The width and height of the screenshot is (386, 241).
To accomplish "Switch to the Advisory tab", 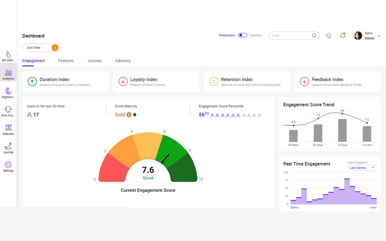I will click(x=123, y=61).
